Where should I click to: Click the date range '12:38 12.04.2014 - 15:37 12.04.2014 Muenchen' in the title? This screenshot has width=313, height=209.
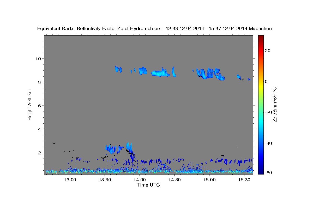219,28
